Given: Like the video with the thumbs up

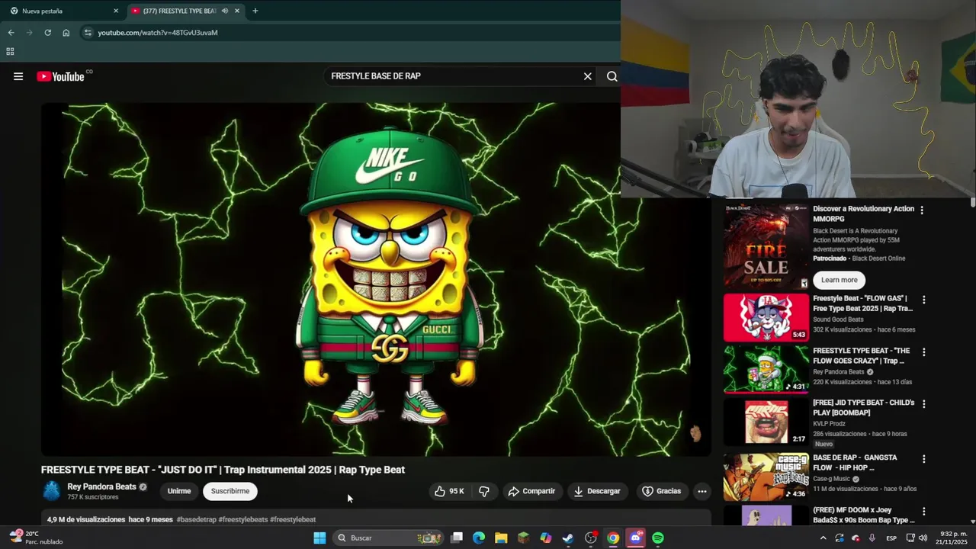Looking at the screenshot, I should tap(449, 491).
